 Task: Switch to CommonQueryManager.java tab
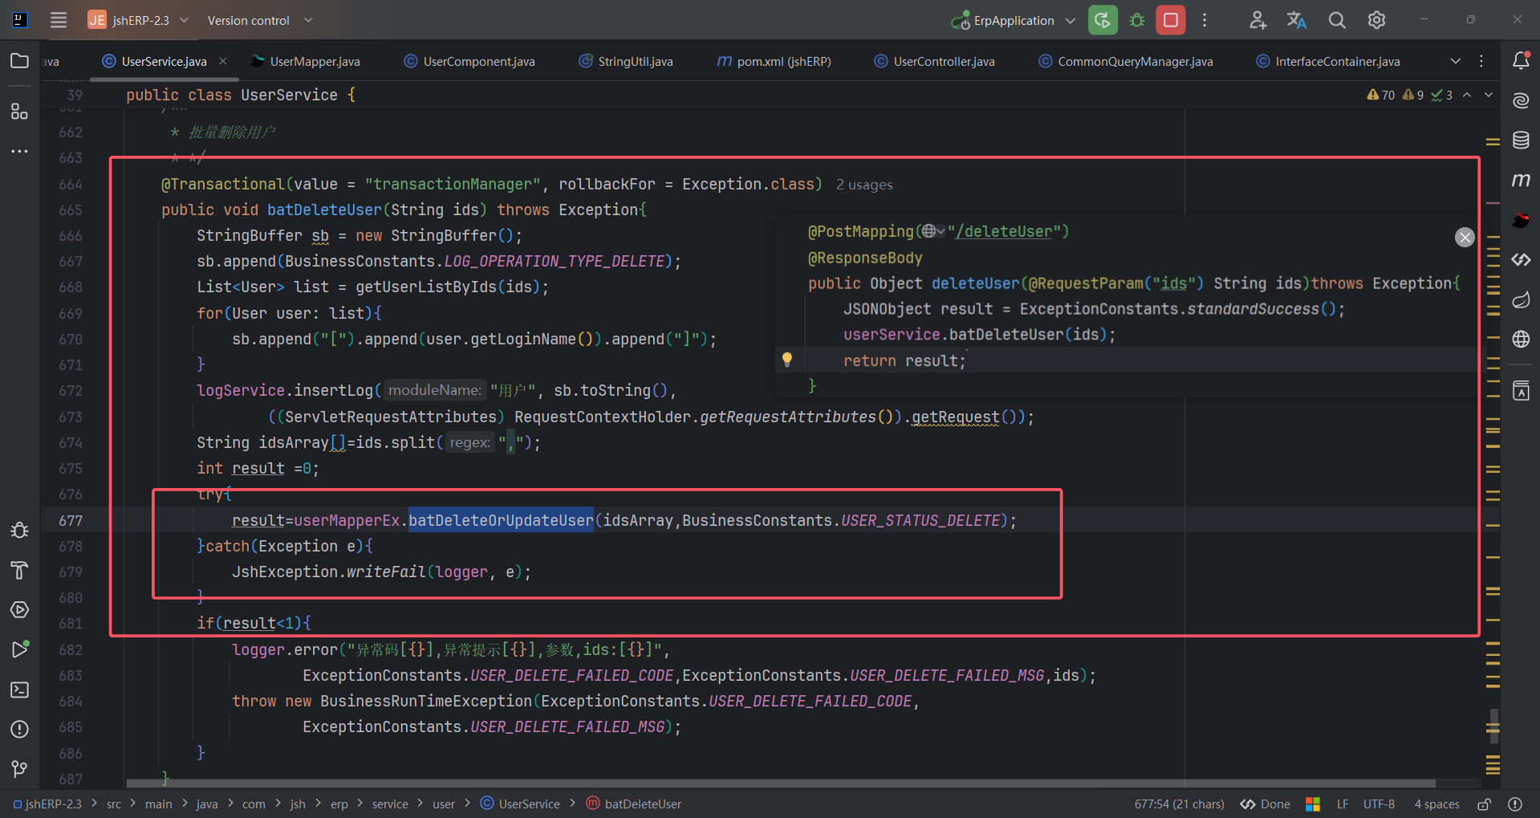point(1125,61)
